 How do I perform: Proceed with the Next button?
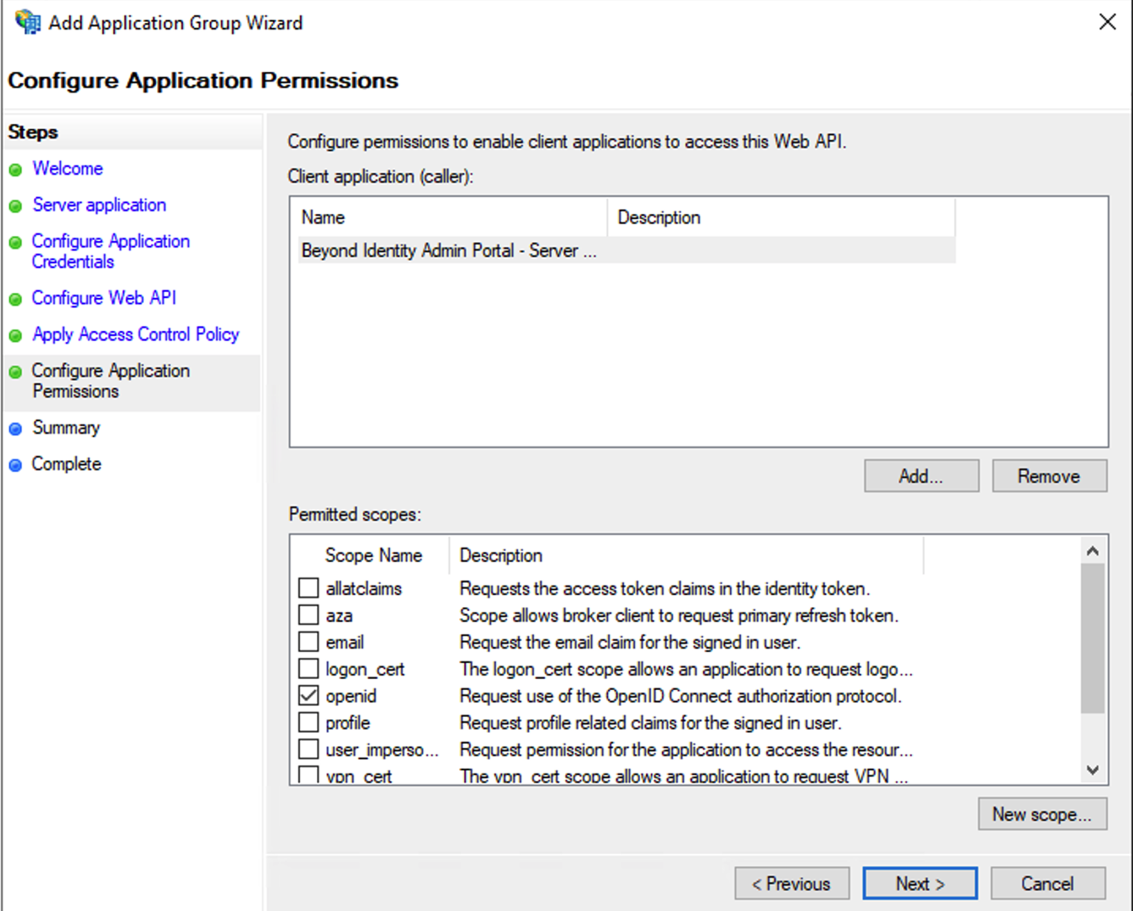click(920, 884)
